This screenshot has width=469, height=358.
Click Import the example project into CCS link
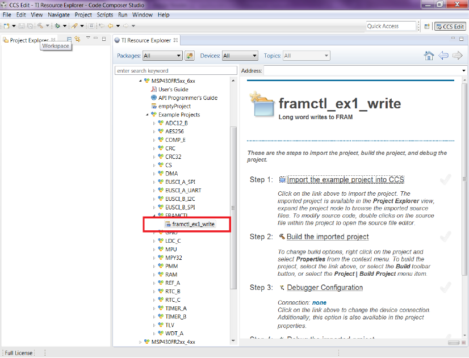click(x=345, y=180)
